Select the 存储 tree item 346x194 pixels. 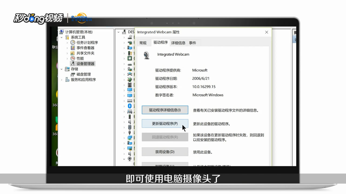coord(74,69)
